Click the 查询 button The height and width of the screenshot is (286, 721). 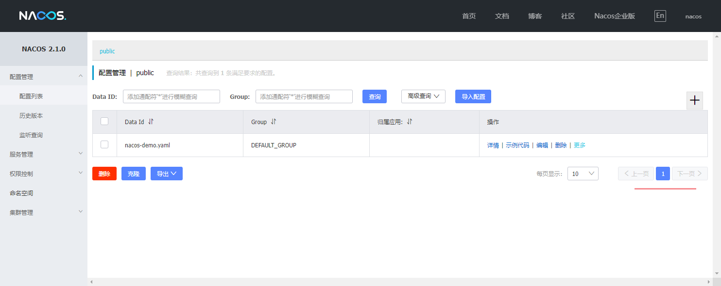point(375,96)
